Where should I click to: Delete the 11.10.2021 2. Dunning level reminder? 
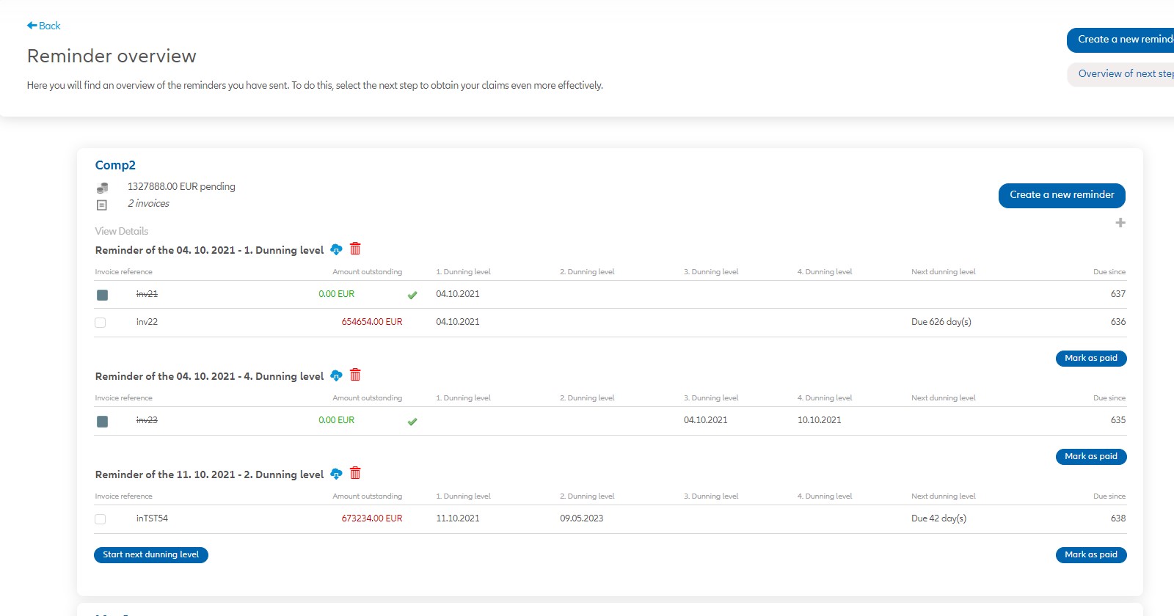(355, 474)
